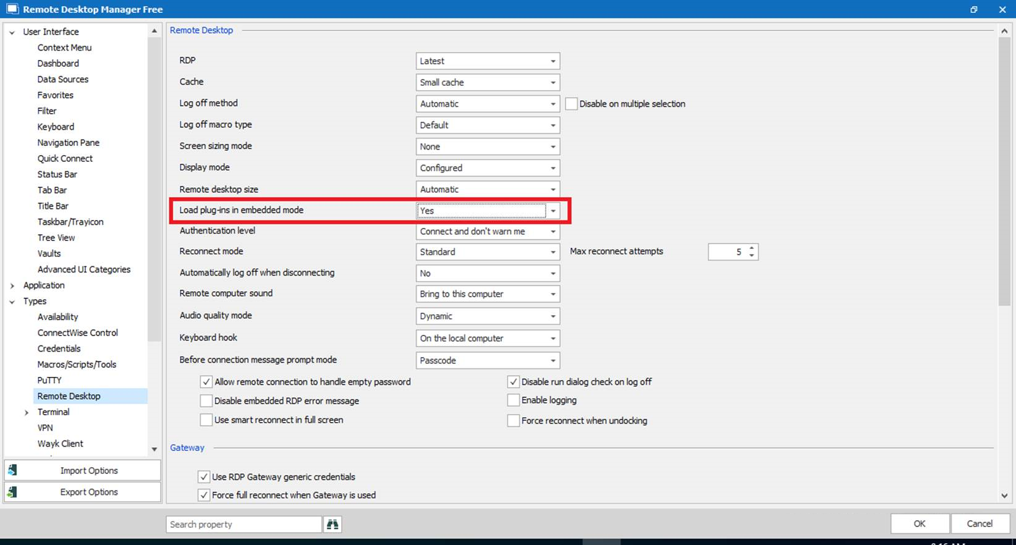Image resolution: width=1016 pixels, height=545 pixels.
Task: Click the Import Options icon
Action: [x=12, y=470]
